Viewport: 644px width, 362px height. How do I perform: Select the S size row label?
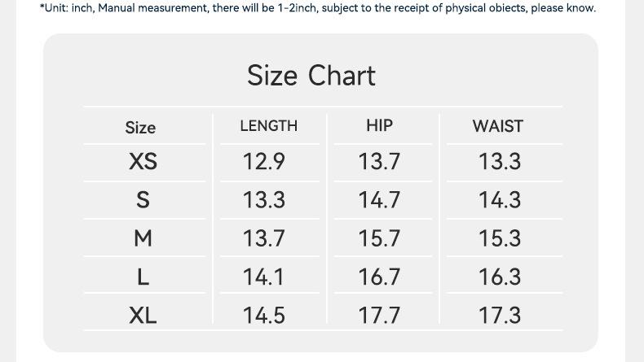tap(143, 199)
